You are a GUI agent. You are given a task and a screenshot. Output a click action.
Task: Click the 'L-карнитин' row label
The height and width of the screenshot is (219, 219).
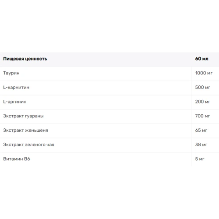tap(16, 88)
